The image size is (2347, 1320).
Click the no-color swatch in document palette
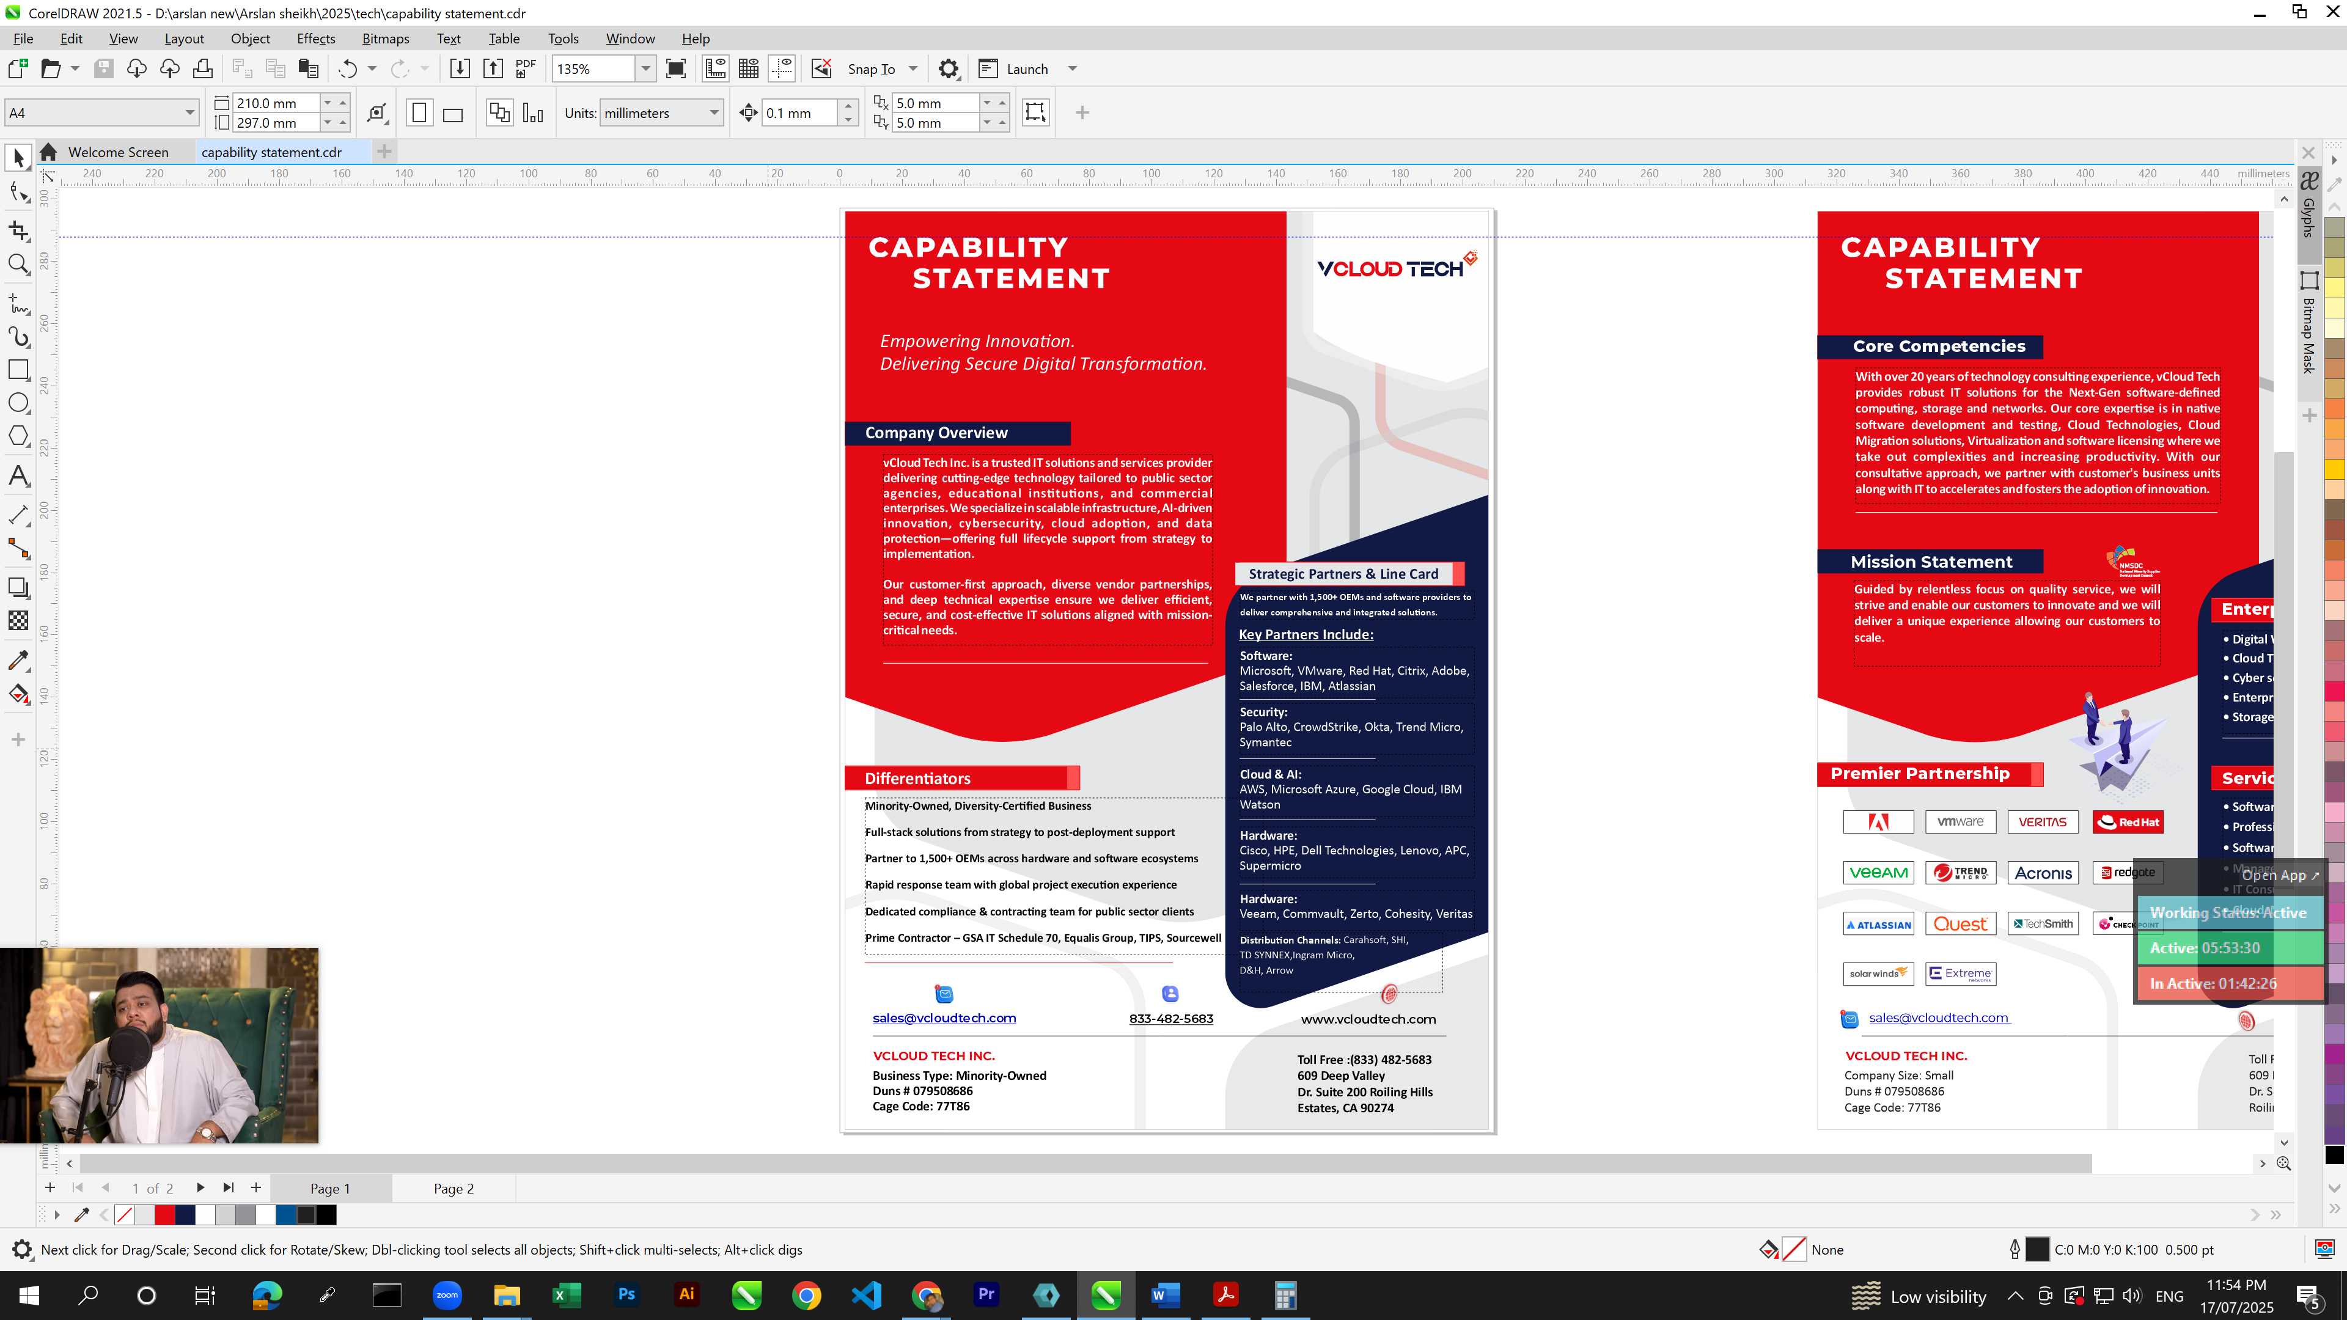pyautogui.click(x=125, y=1214)
